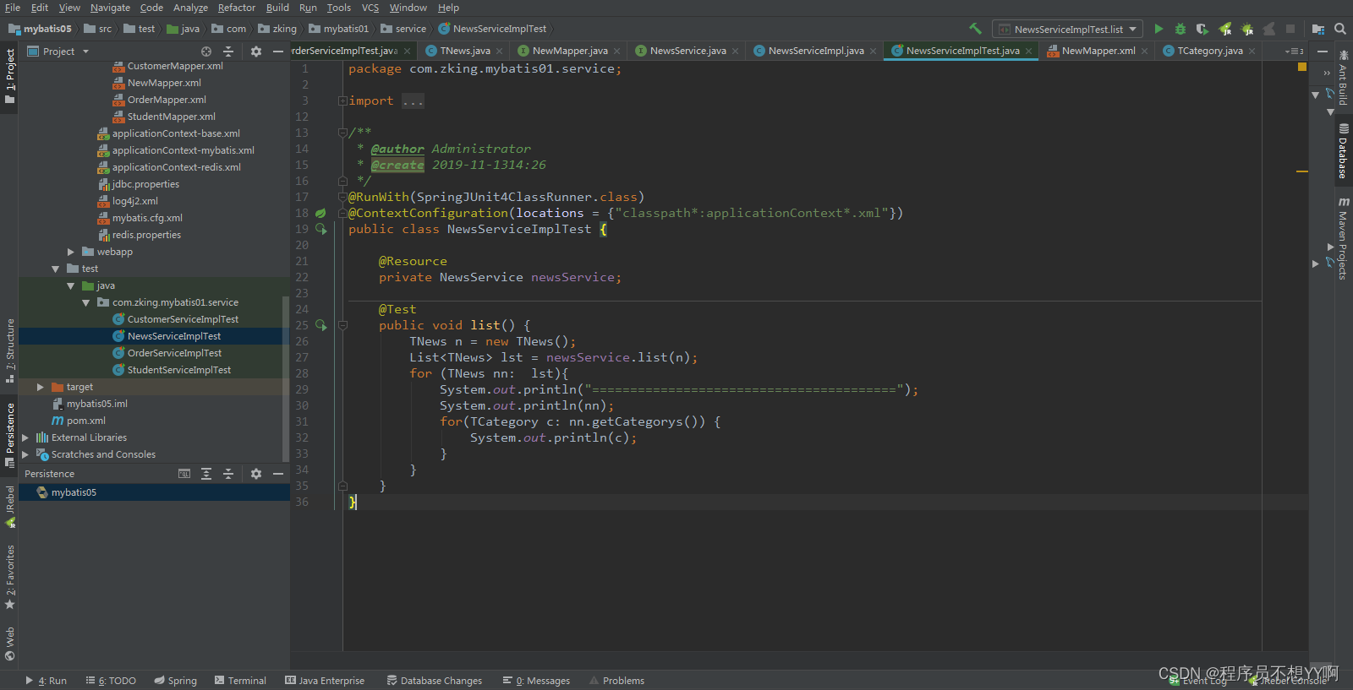Toggle the JRebel side tool window
Image resolution: width=1353 pixels, height=690 pixels.
click(10, 507)
